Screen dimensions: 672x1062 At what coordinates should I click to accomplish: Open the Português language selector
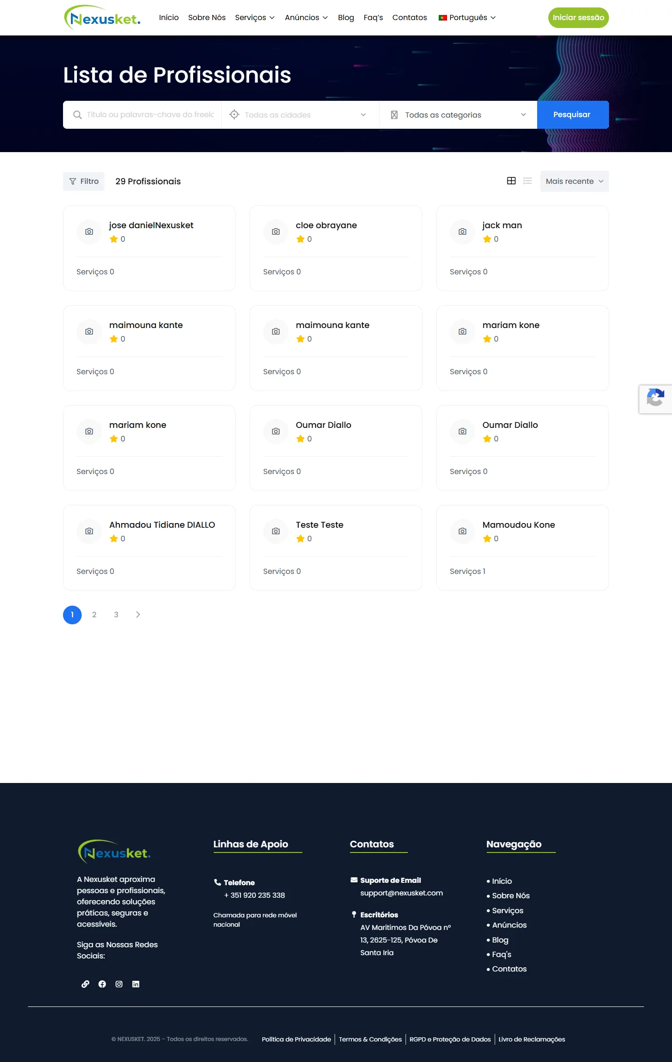pos(467,18)
